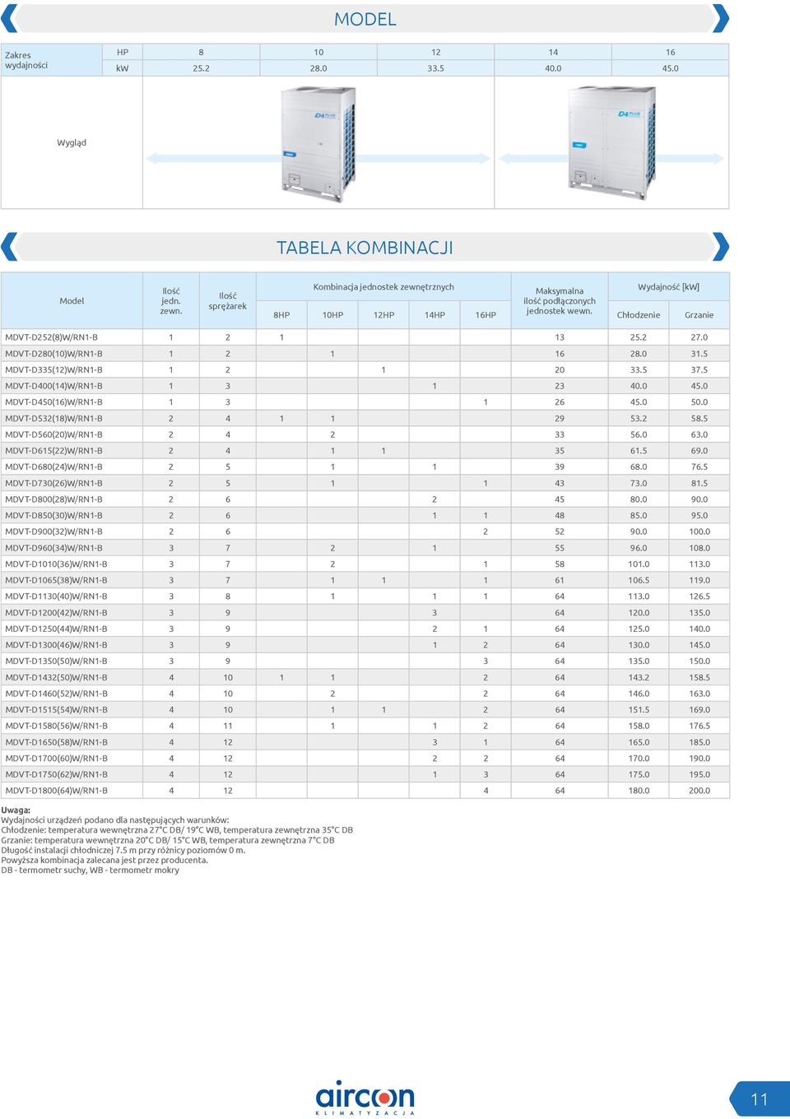Select model MDVT-D450(16)W/RN1-B
Screen dimensions: 790x1119
coord(53,402)
